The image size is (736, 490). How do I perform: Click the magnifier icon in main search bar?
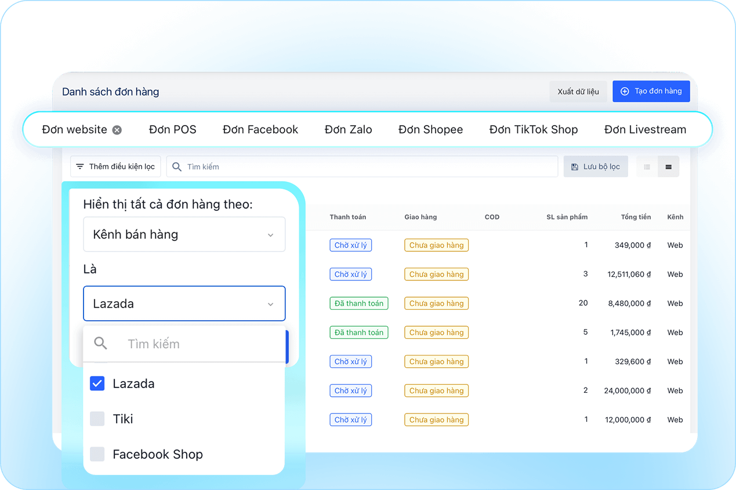coord(176,166)
